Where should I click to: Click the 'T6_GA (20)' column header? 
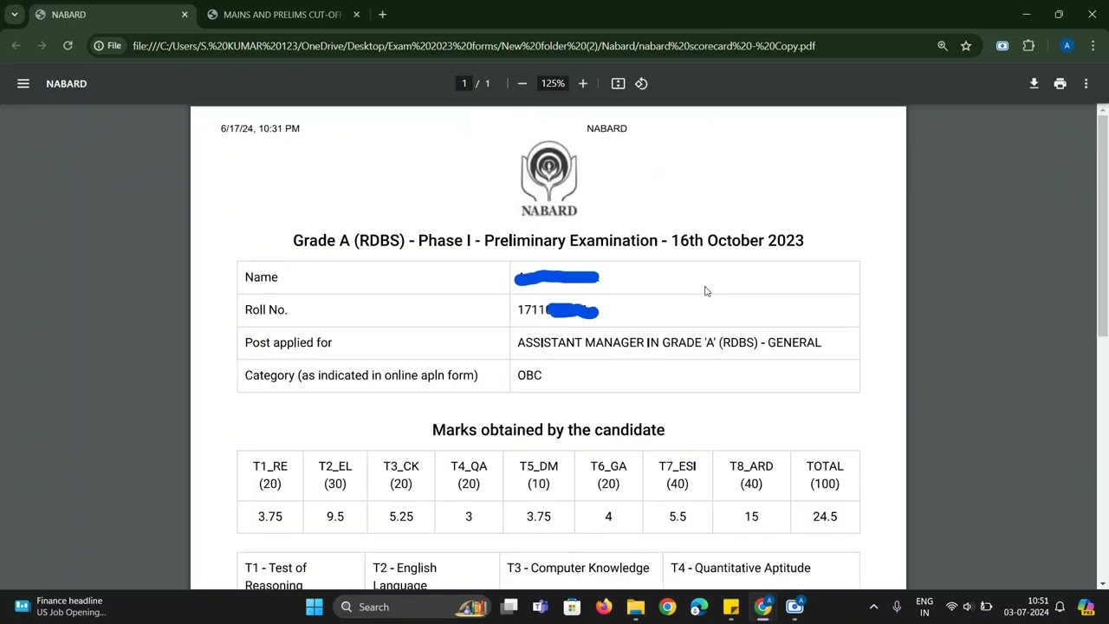[x=608, y=475]
